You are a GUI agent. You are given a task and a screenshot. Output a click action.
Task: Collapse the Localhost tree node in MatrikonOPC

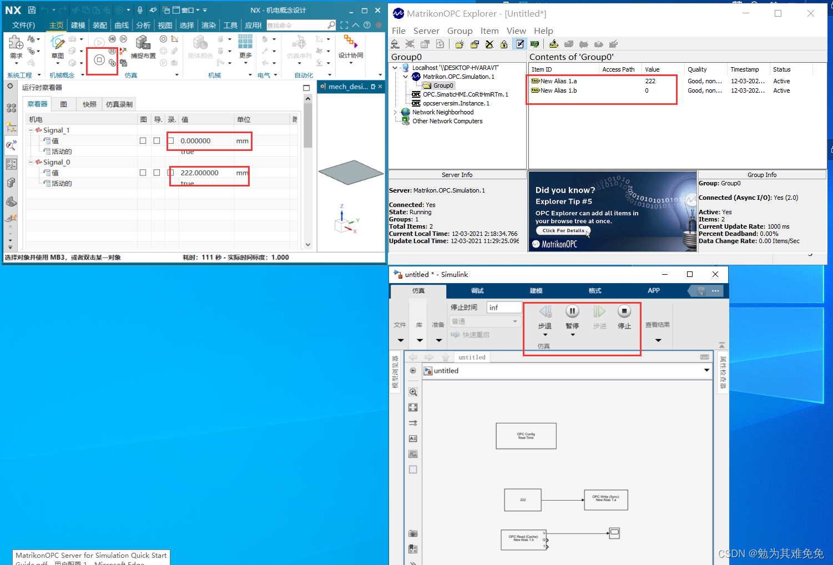395,68
